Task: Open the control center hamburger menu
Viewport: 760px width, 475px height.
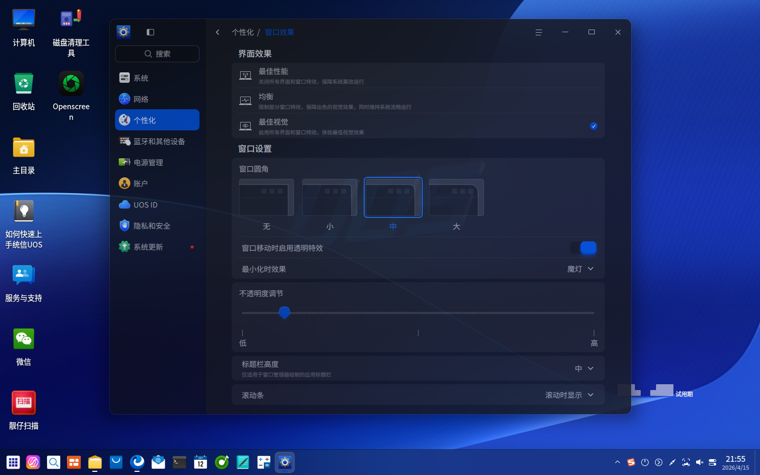Action: (x=538, y=32)
